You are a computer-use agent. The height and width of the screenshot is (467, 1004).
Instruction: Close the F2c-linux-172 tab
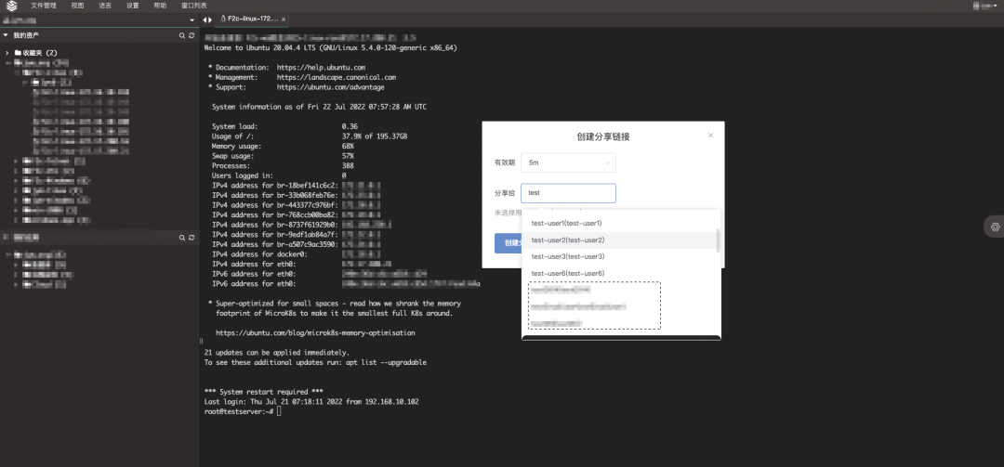(284, 19)
